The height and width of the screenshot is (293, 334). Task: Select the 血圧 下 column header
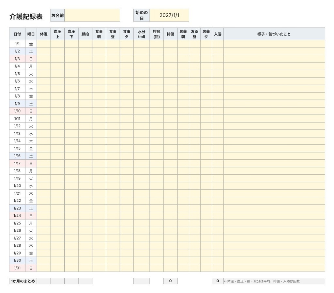(x=71, y=34)
